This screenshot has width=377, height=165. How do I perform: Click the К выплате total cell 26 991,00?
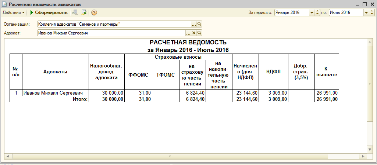[327, 99]
